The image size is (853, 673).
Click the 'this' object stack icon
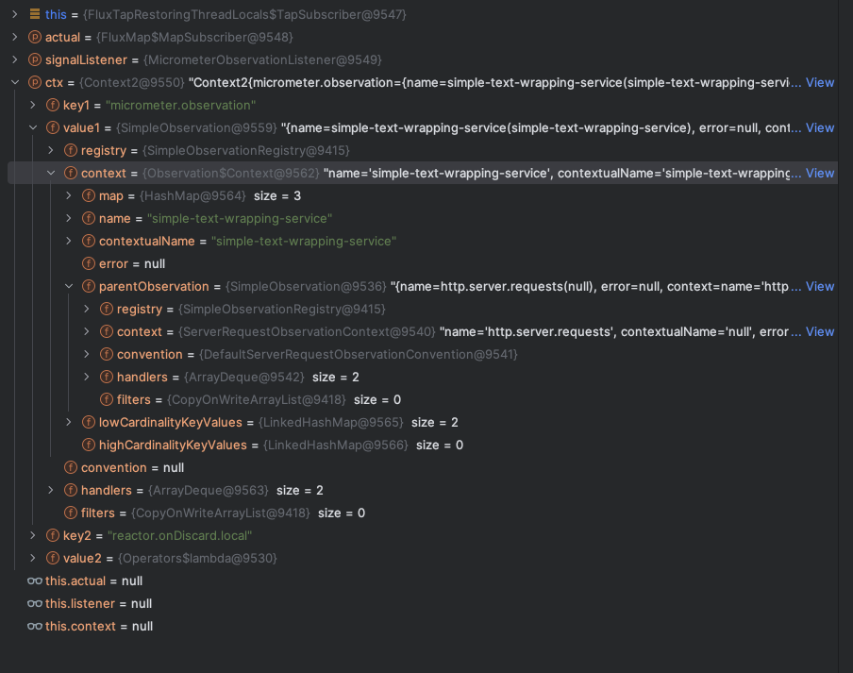click(x=35, y=14)
